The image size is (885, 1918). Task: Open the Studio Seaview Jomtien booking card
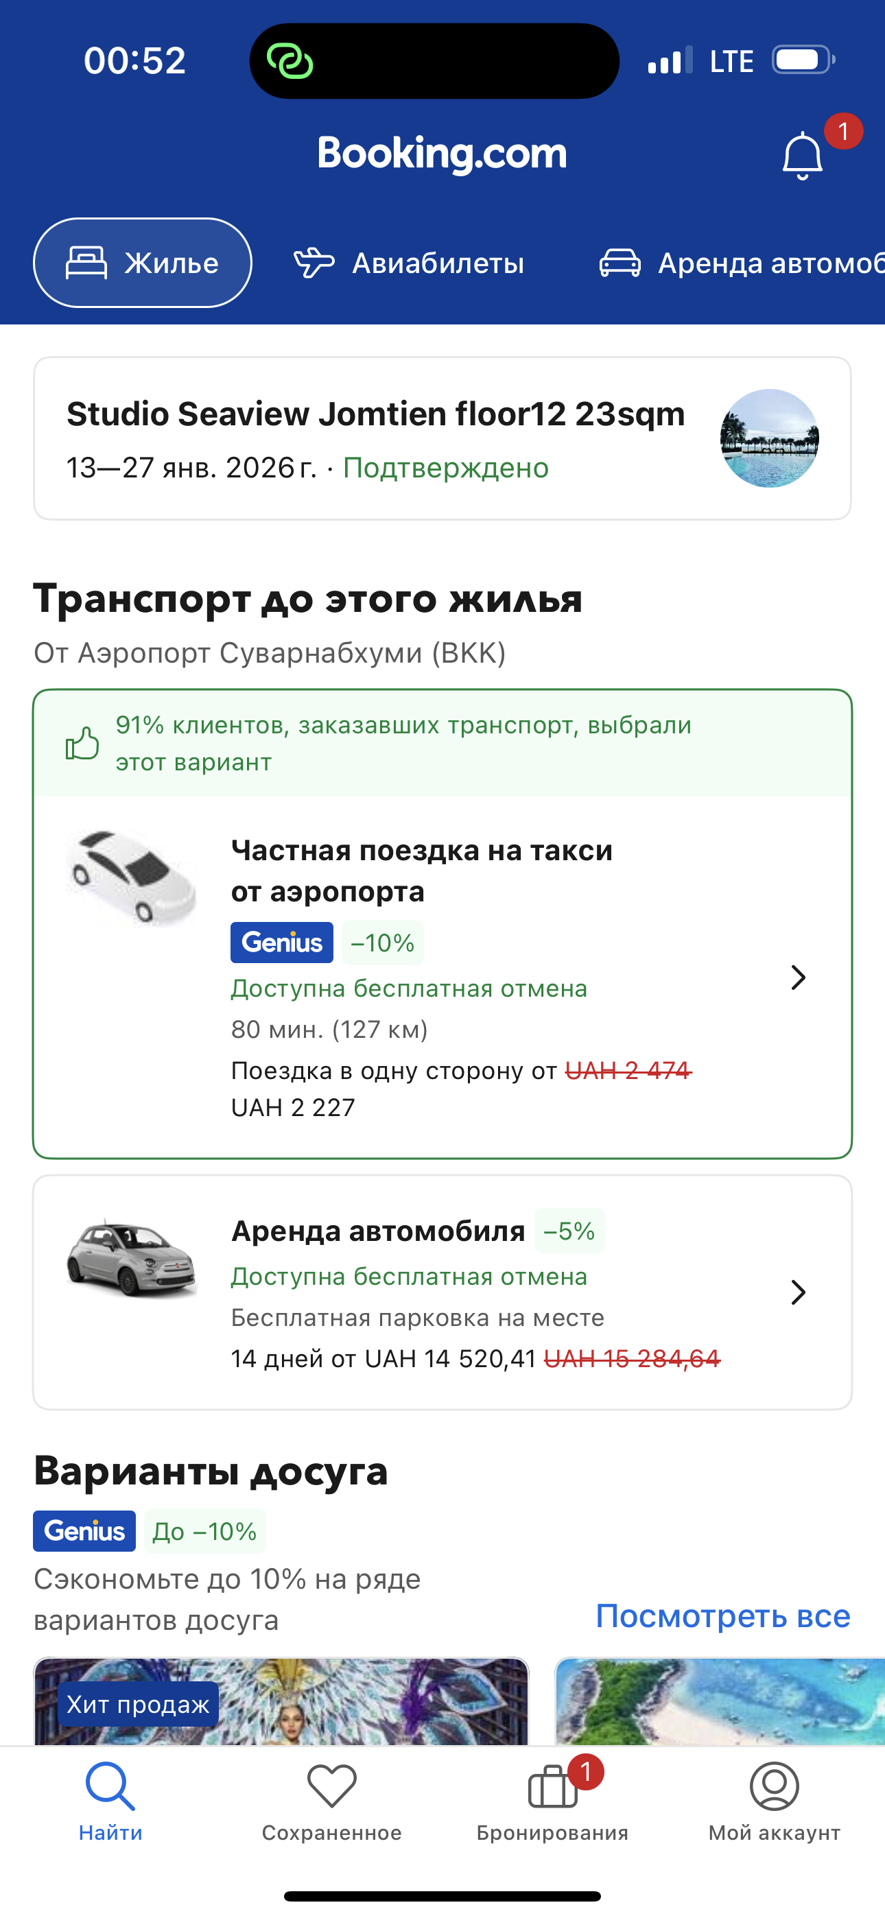pyautogui.click(x=375, y=438)
